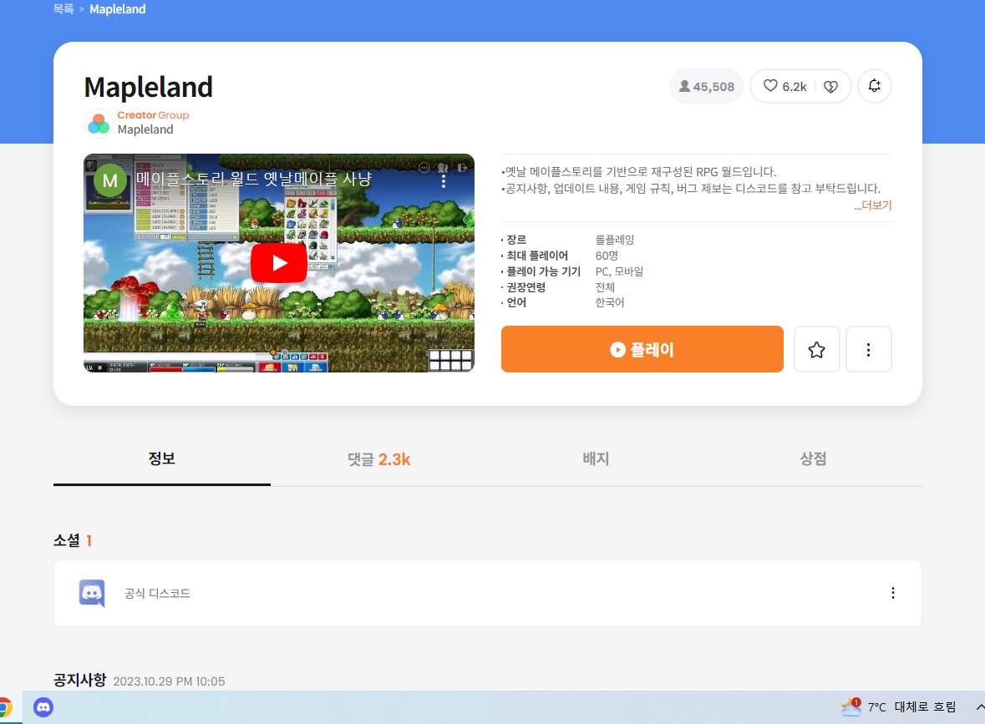Click the orange 플레이 play button
The image size is (985, 724).
pyautogui.click(x=642, y=349)
